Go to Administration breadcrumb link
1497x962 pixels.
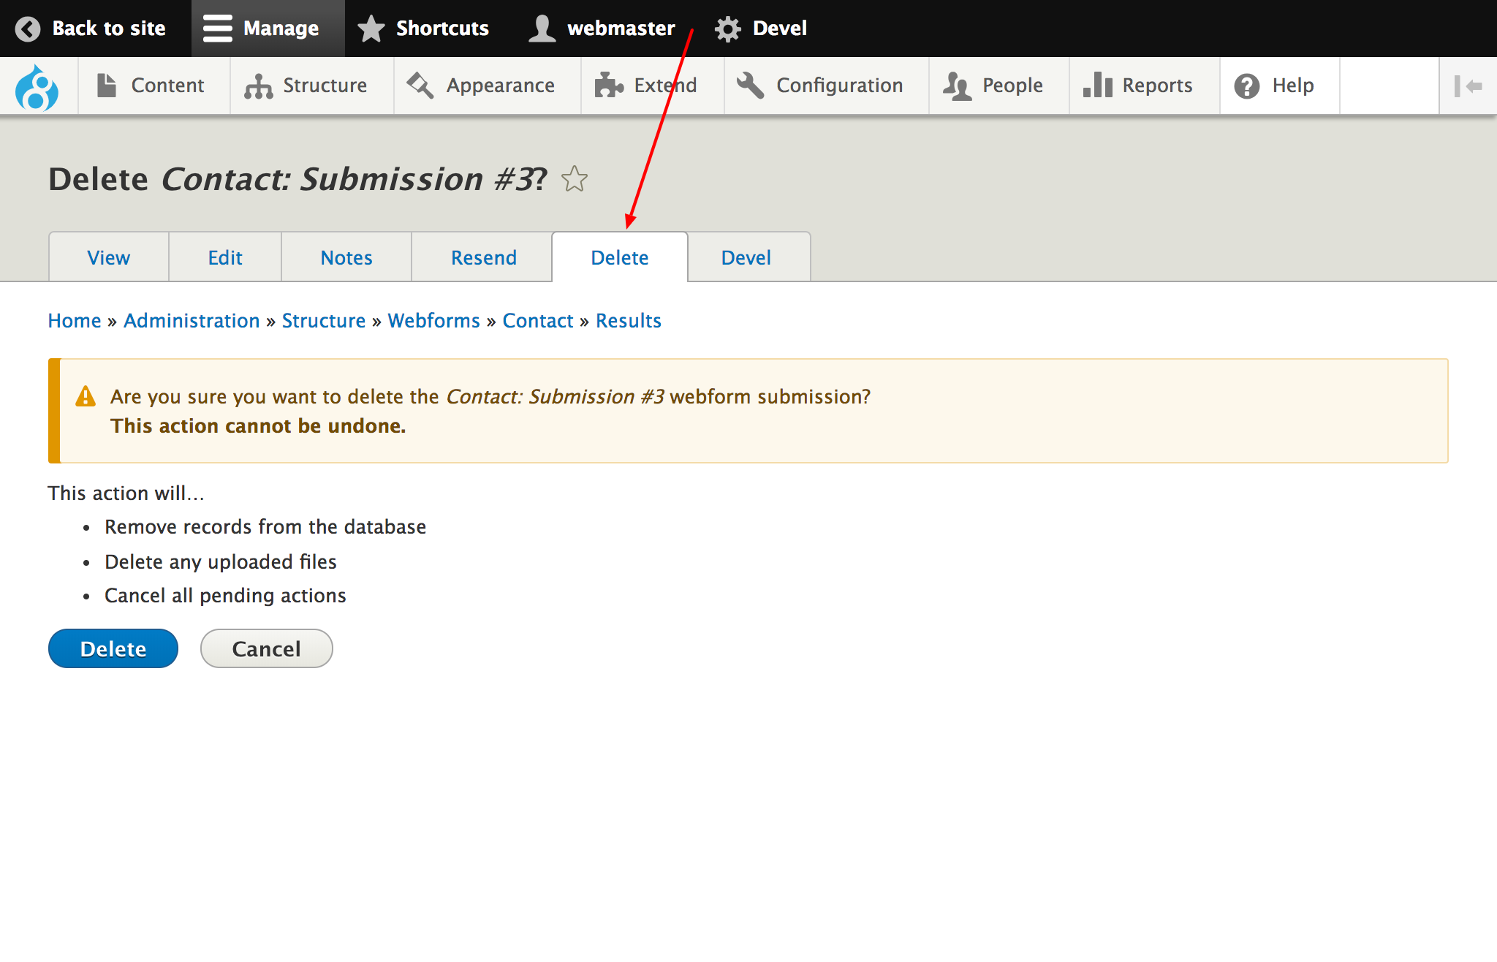pyautogui.click(x=192, y=321)
